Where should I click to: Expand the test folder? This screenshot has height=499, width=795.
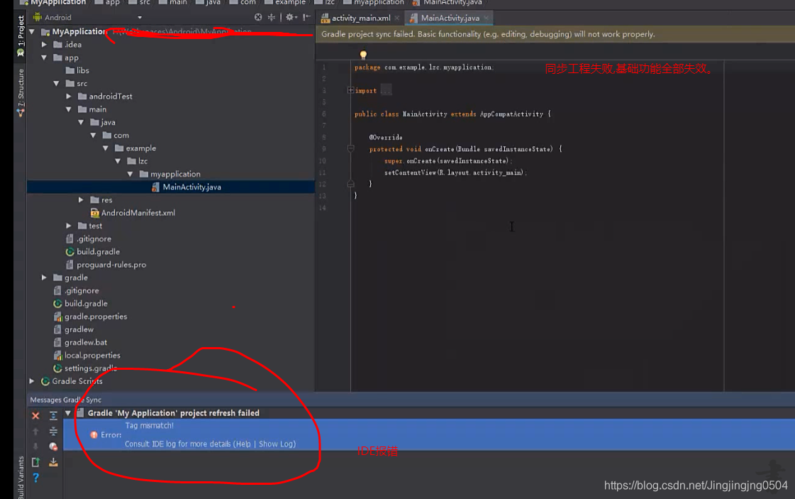click(69, 226)
